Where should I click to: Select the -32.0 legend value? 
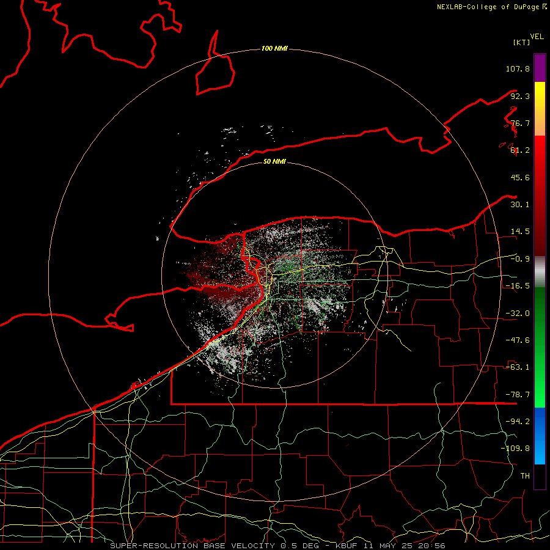[518, 313]
